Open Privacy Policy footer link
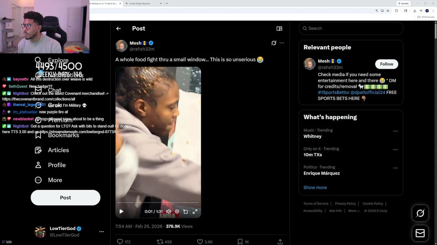 pos(345,203)
